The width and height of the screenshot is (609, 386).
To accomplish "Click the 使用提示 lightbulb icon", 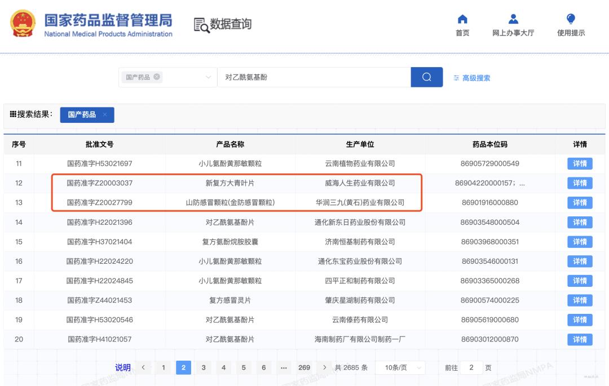I will click(571, 19).
